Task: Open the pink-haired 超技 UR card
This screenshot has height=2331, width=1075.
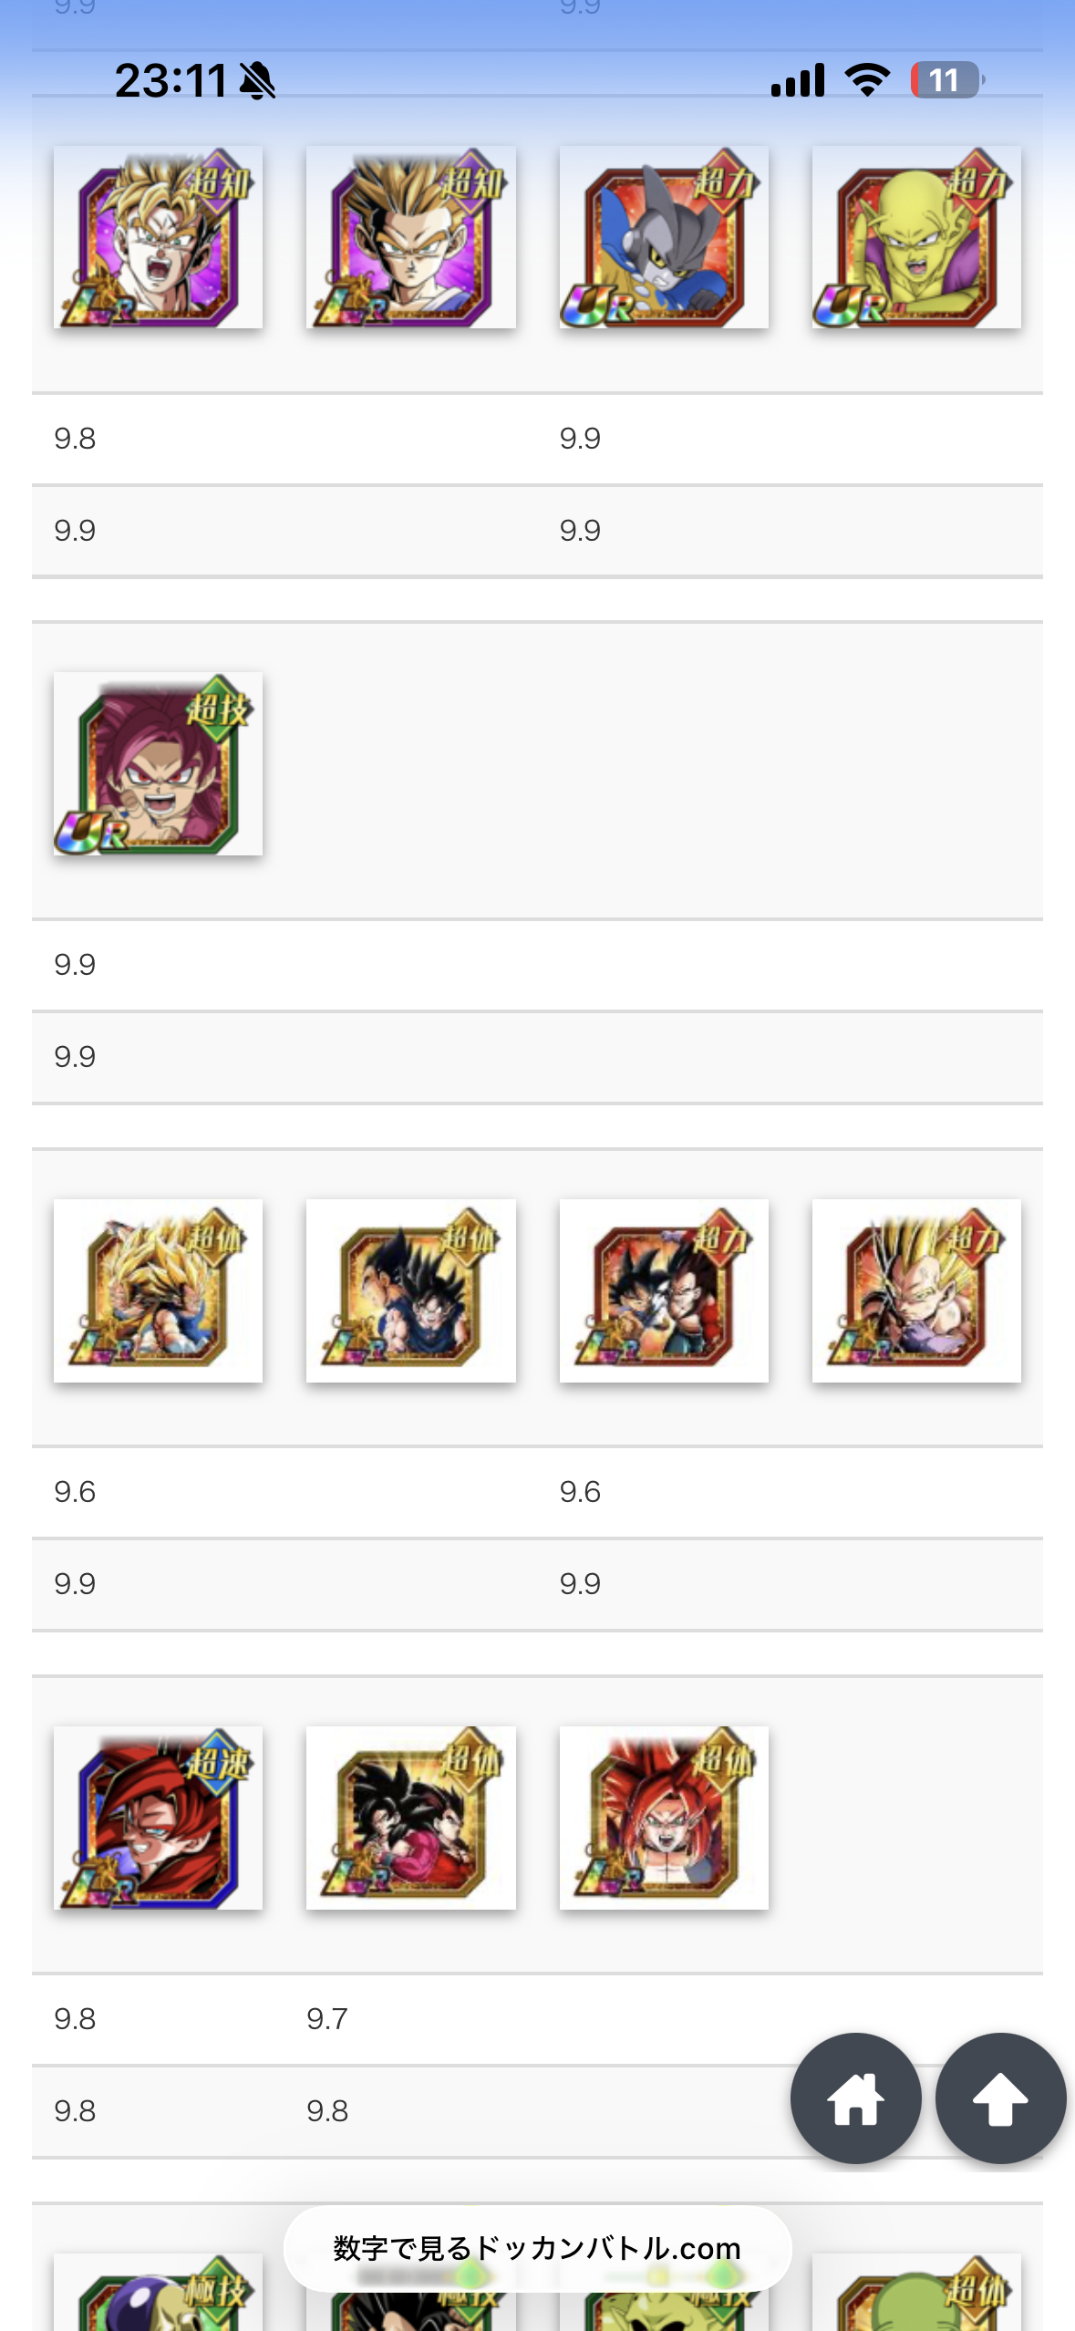Action: click(158, 764)
